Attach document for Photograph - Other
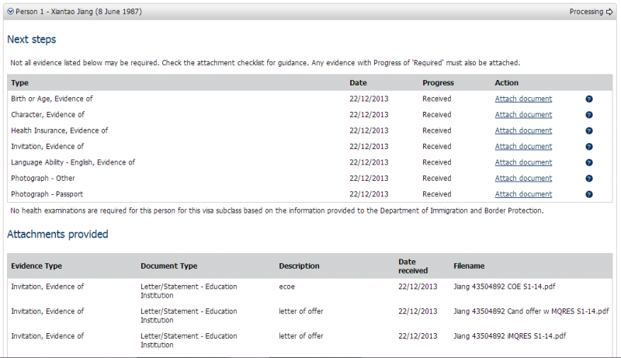 523,178
